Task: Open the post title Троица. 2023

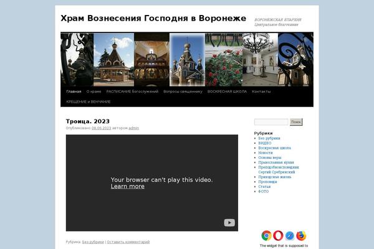Action: (x=88, y=121)
